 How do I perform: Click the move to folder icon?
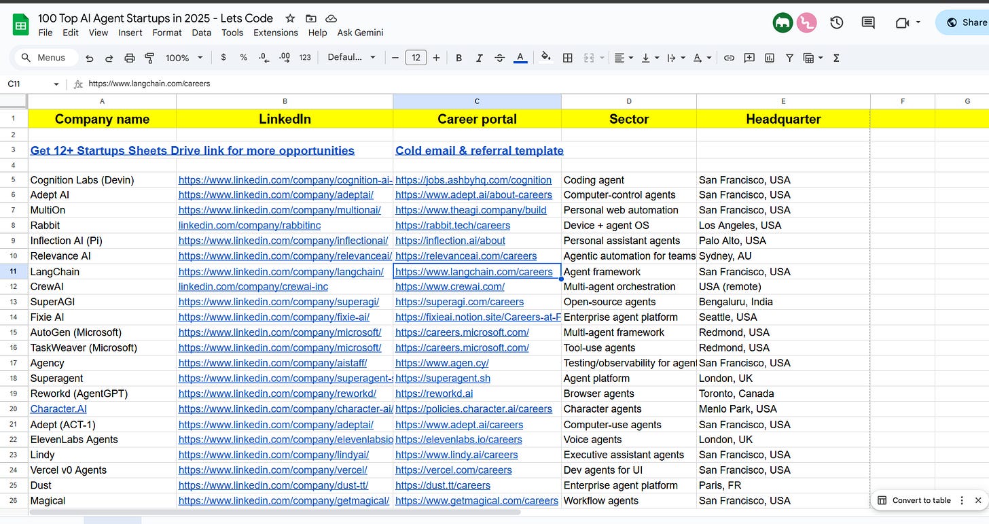point(311,19)
